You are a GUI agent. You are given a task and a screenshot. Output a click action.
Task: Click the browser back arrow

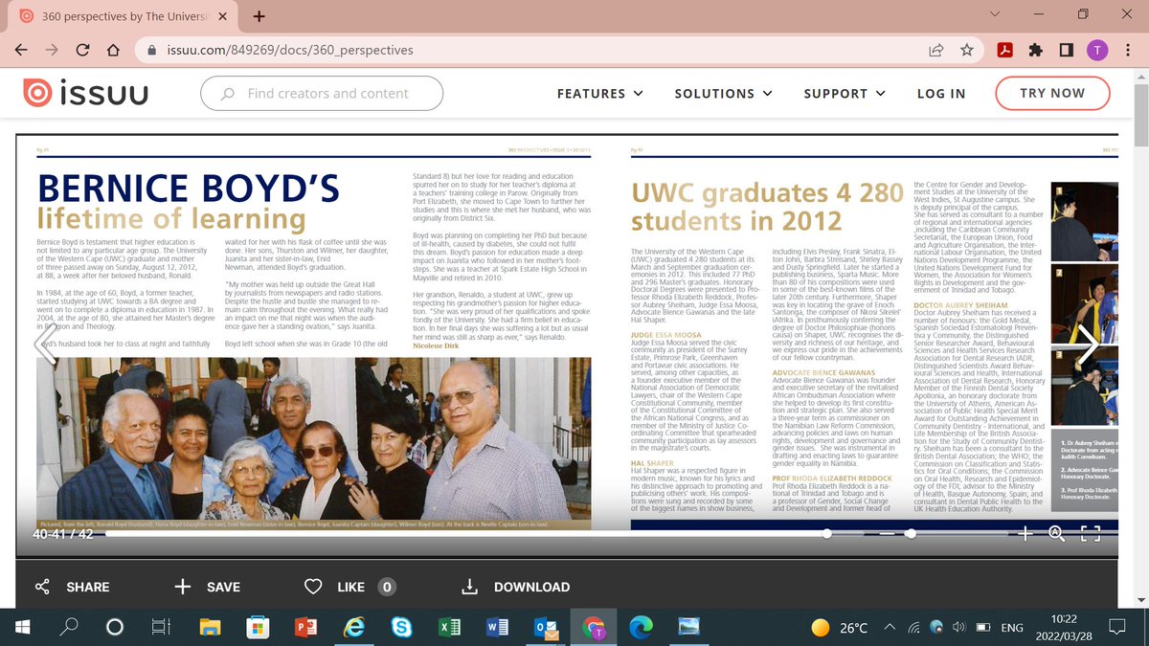tap(22, 50)
